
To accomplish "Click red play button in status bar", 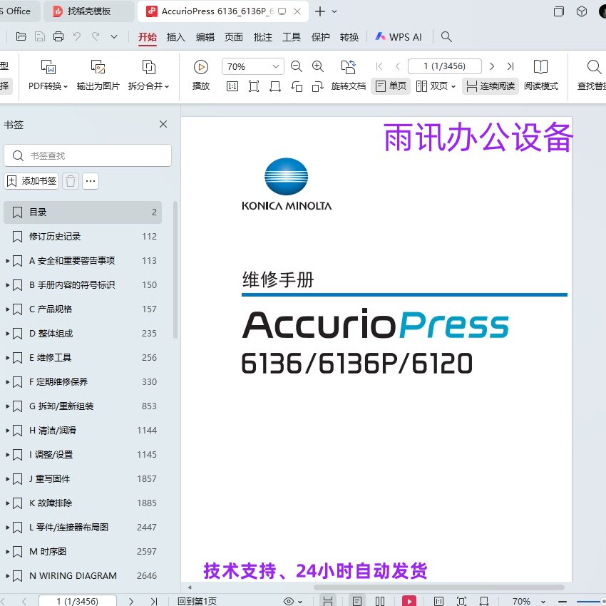I will pyautogui.click(x=409, y=601).
